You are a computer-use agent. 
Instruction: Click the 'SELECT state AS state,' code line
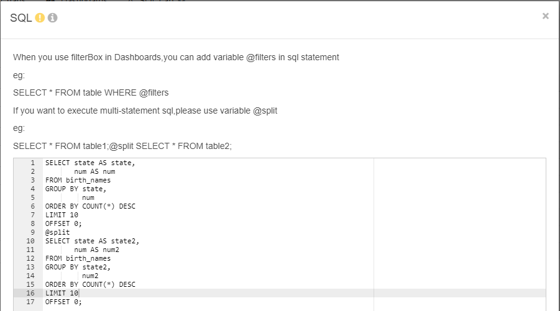tap(90, 163)
